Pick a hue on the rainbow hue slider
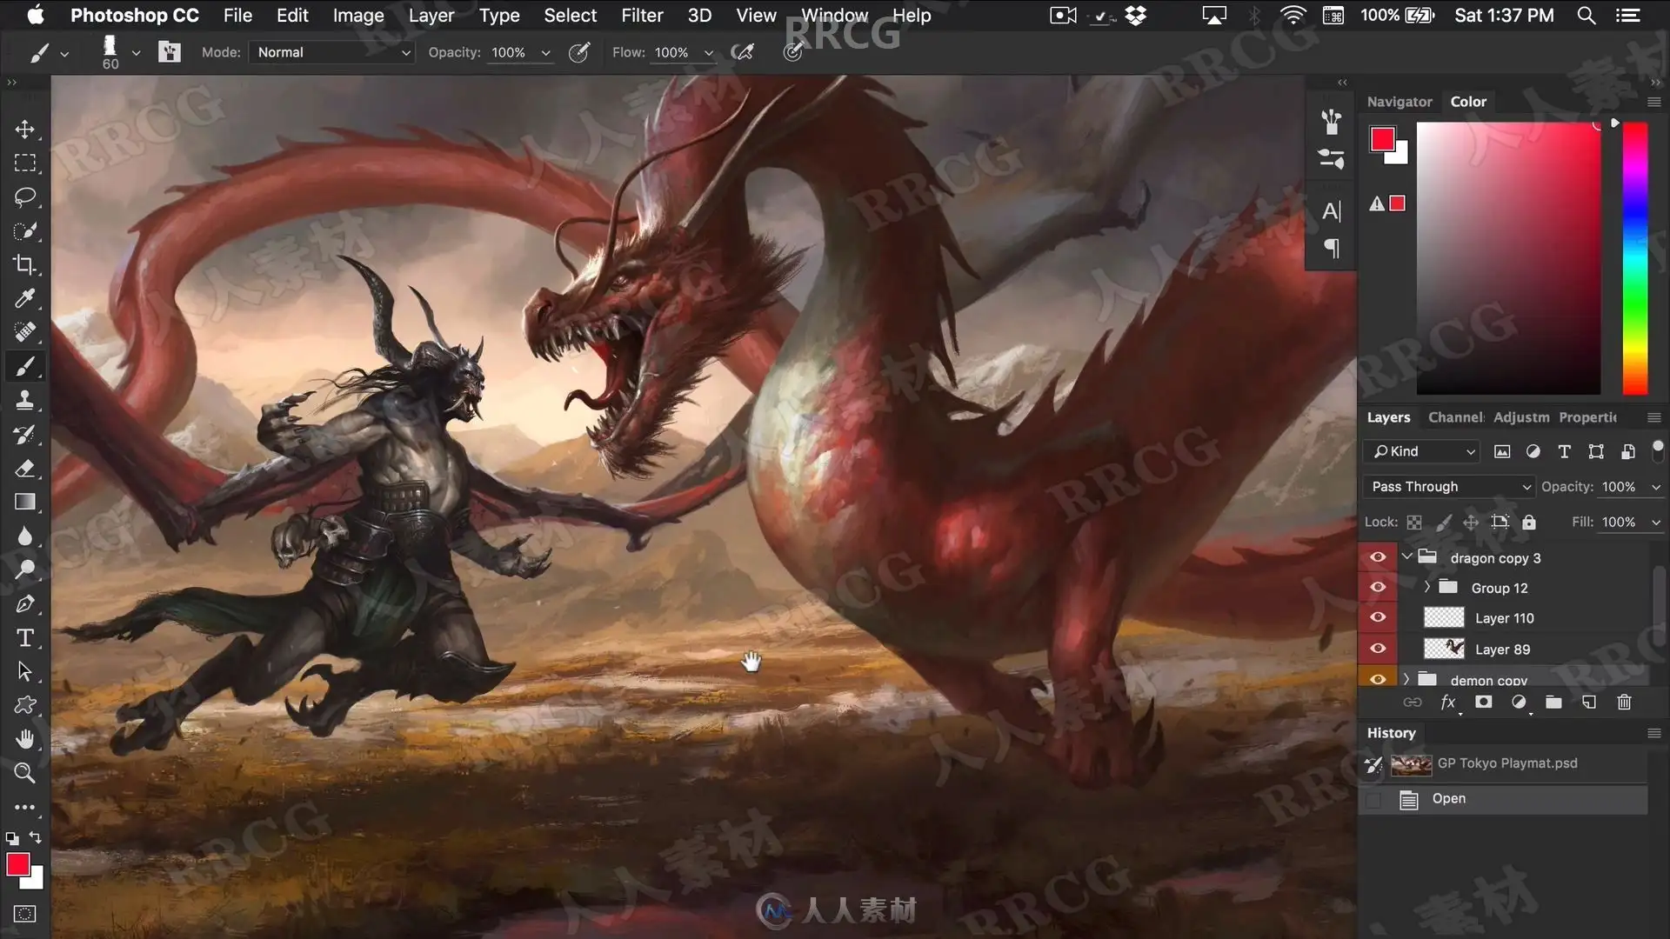The width and height of the screenshot is (1670, 939). pyautogui.click(x=1635, y=258)
